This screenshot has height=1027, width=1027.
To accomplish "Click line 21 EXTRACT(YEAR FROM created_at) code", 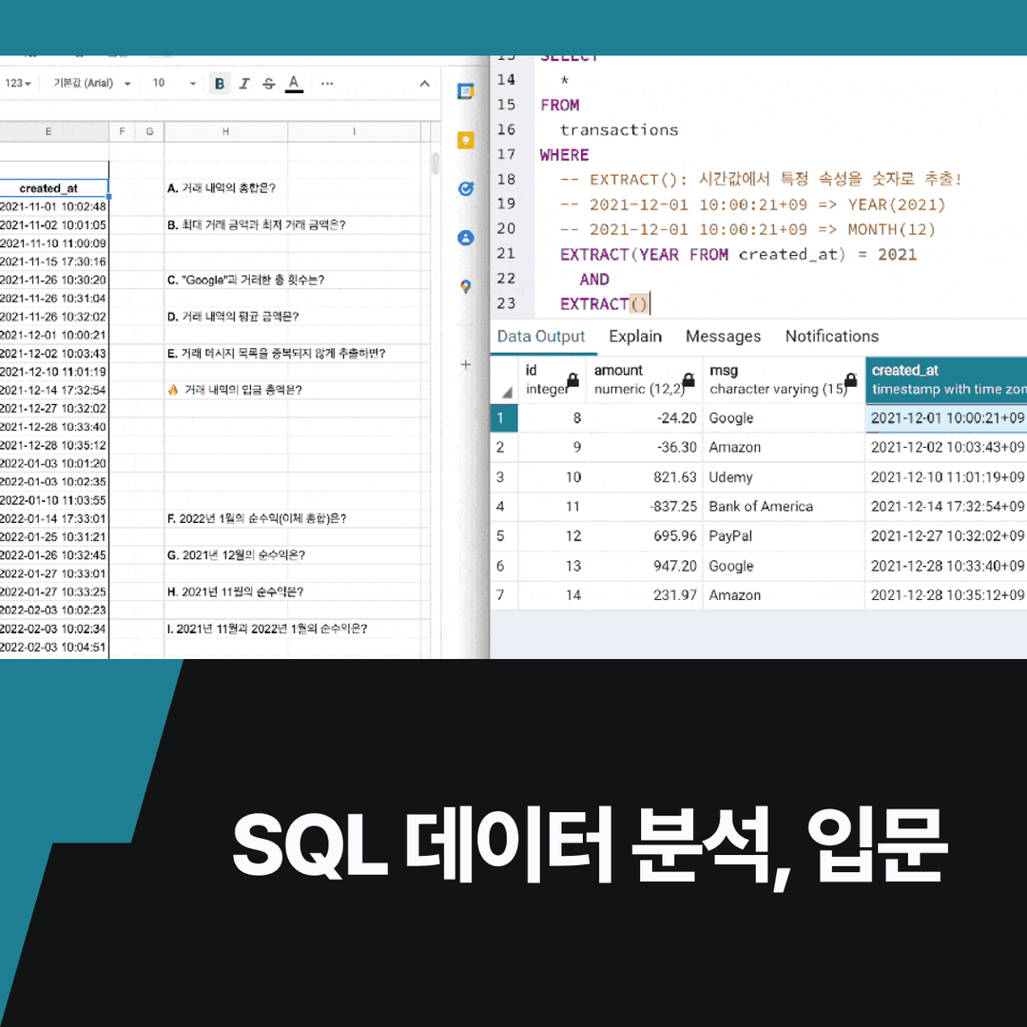I will [738, 254].
